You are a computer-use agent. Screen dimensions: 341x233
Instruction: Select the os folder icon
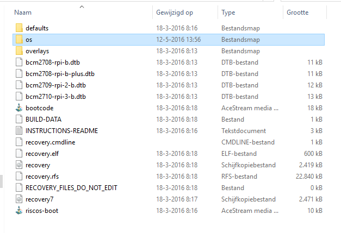pos(19,40)
